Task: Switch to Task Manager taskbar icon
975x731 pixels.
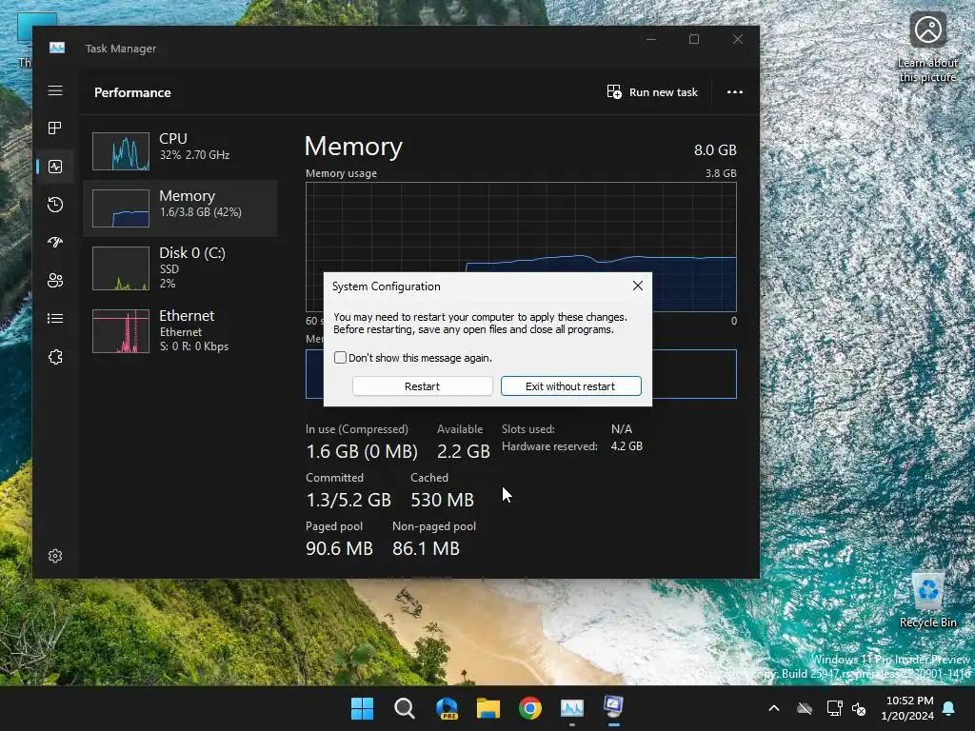Action: (572, 708)
